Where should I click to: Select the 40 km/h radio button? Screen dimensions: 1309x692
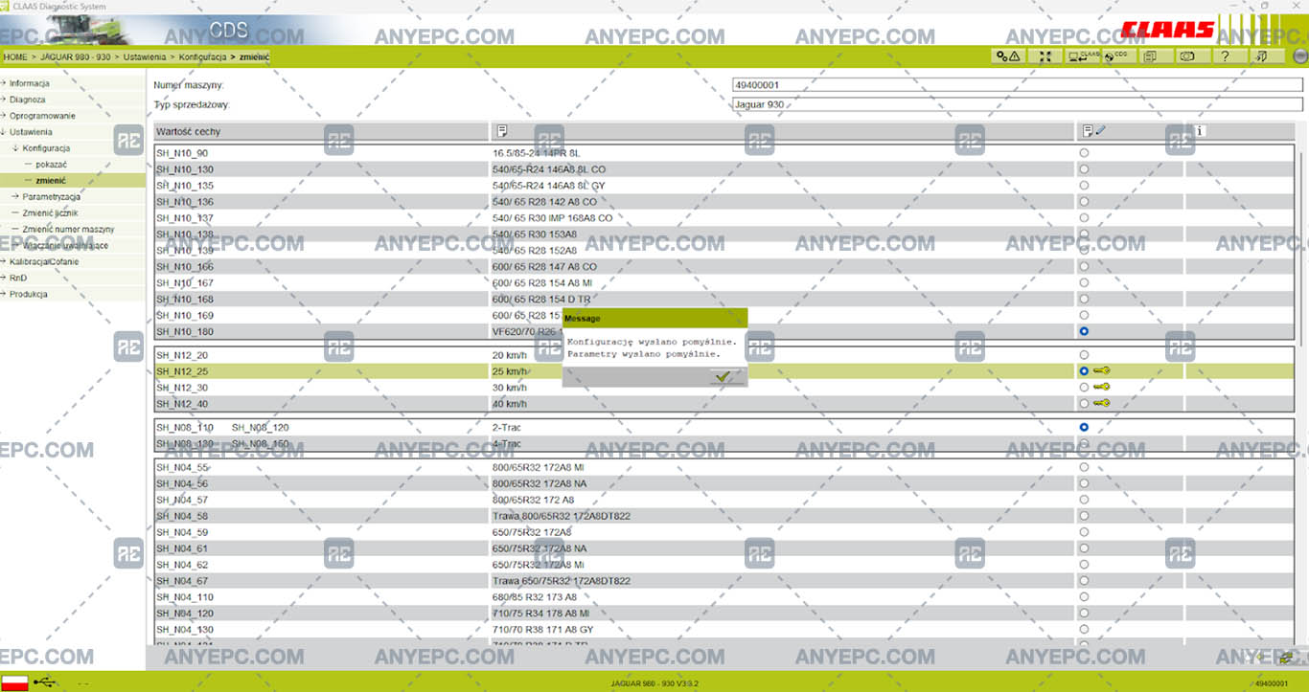point(1084,403)
